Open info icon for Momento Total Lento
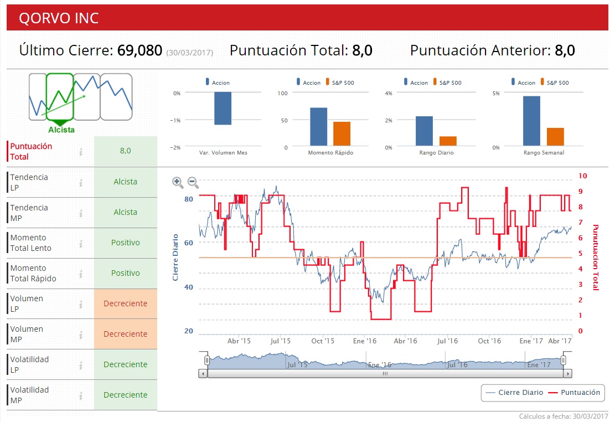 [81, 243]
